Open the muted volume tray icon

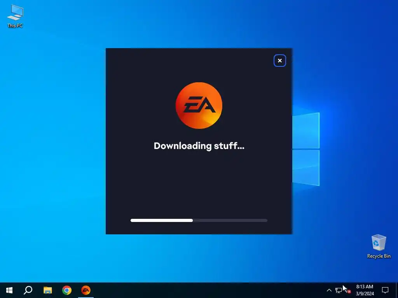(x=347, y=290)
